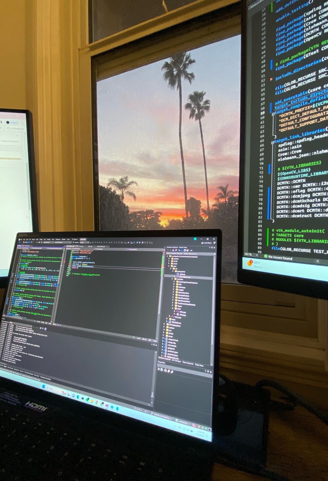Click the Live Share button on laptop
Image resolution: width=328 pixels, height=481 pixels.
tap(206, 243)
